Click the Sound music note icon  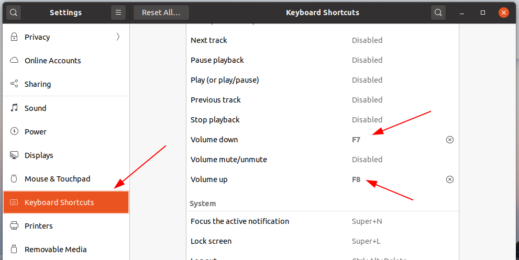pos(14,108)
